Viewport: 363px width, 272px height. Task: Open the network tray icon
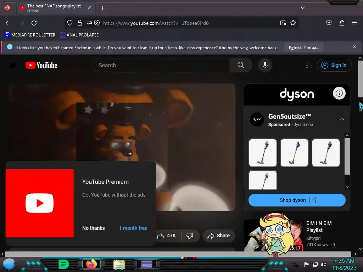click(x=315, y=264)
